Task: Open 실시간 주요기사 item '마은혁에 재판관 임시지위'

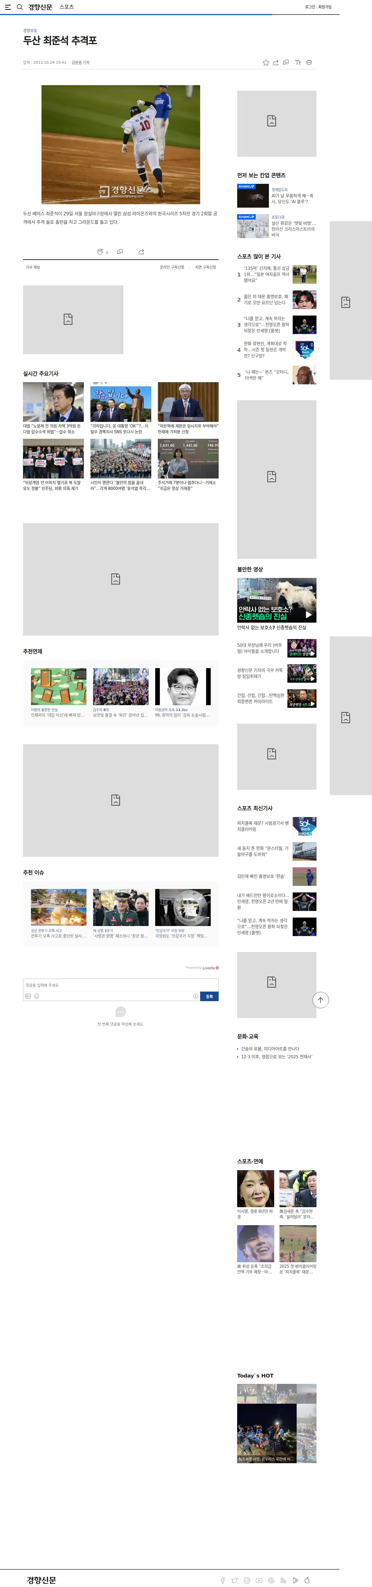Action: click(188, 408)
